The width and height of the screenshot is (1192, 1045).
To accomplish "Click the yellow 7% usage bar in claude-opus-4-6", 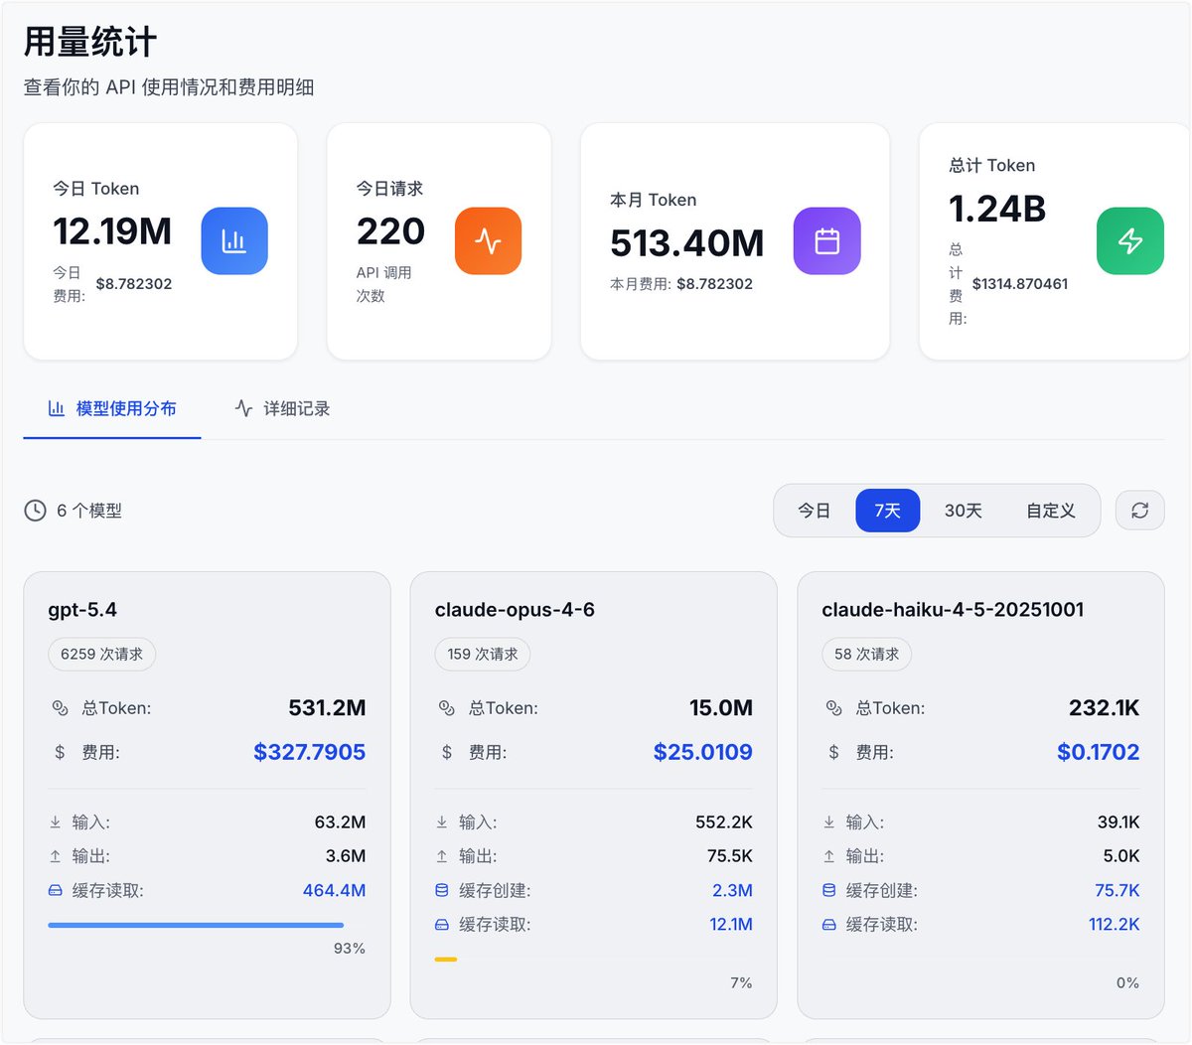I will 446,960.
